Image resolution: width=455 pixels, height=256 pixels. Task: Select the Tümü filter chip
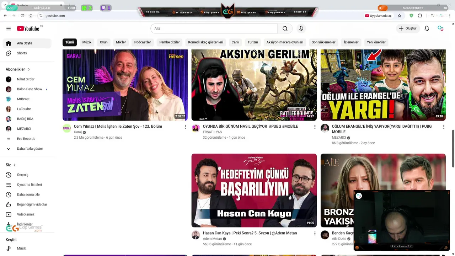[x=70, y=42]
